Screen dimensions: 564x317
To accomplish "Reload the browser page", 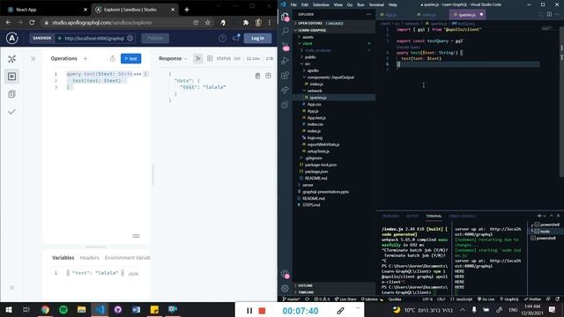I will point(32,22).
